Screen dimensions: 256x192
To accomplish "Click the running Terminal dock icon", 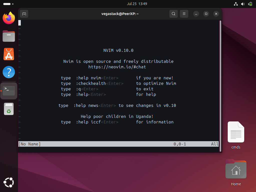I will (9, 91).
